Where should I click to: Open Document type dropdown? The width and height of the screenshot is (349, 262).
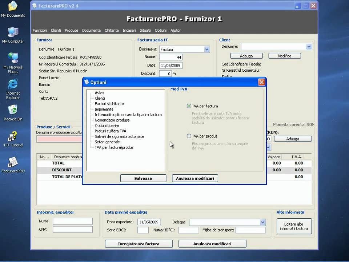[206, 49]
